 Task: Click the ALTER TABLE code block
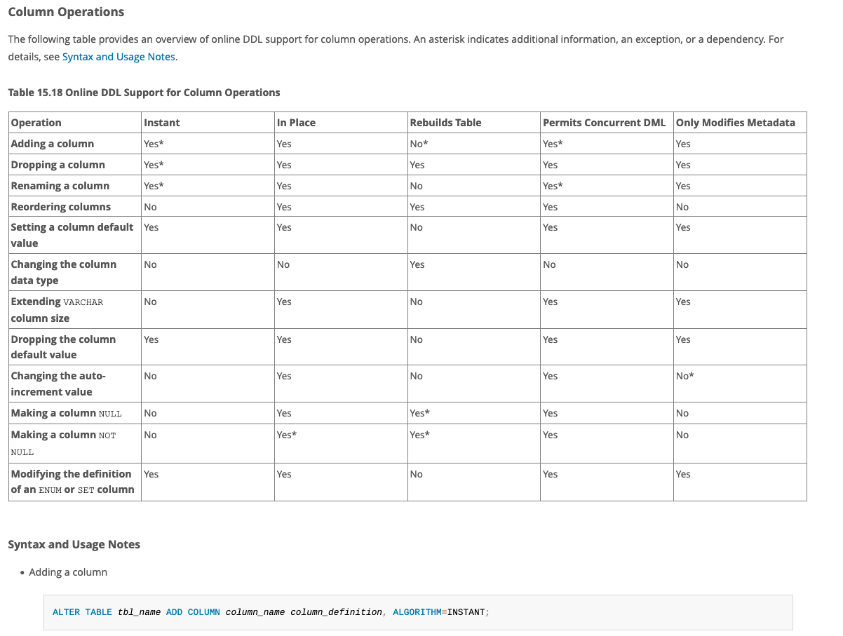pos(418,612)
